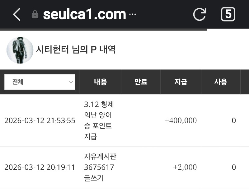The height and width of the screenshot is (192, 249).
Task: Reload the page with the refresh icon
Action: click(200, 14)
